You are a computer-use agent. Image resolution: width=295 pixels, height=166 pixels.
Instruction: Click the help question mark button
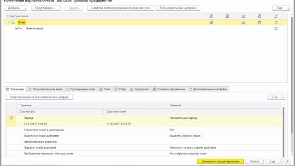[x=287, y=161]
